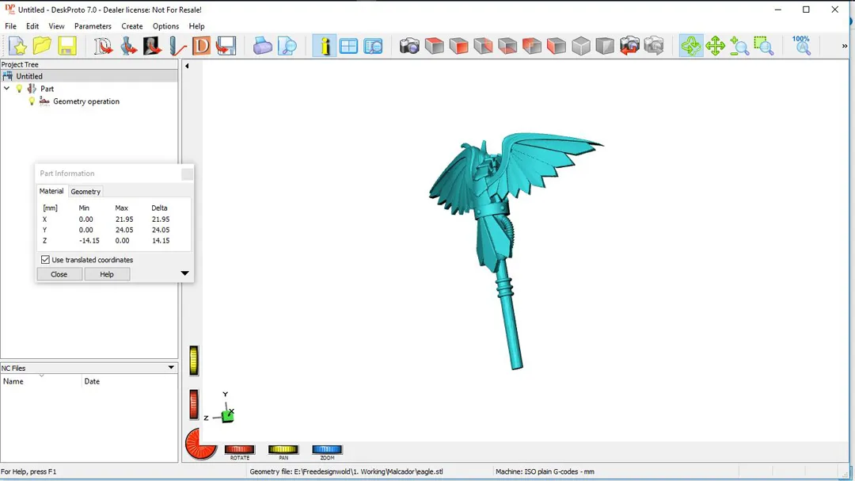Open the File menu
The height and width of the screenshot is (481, 855).
10,25
